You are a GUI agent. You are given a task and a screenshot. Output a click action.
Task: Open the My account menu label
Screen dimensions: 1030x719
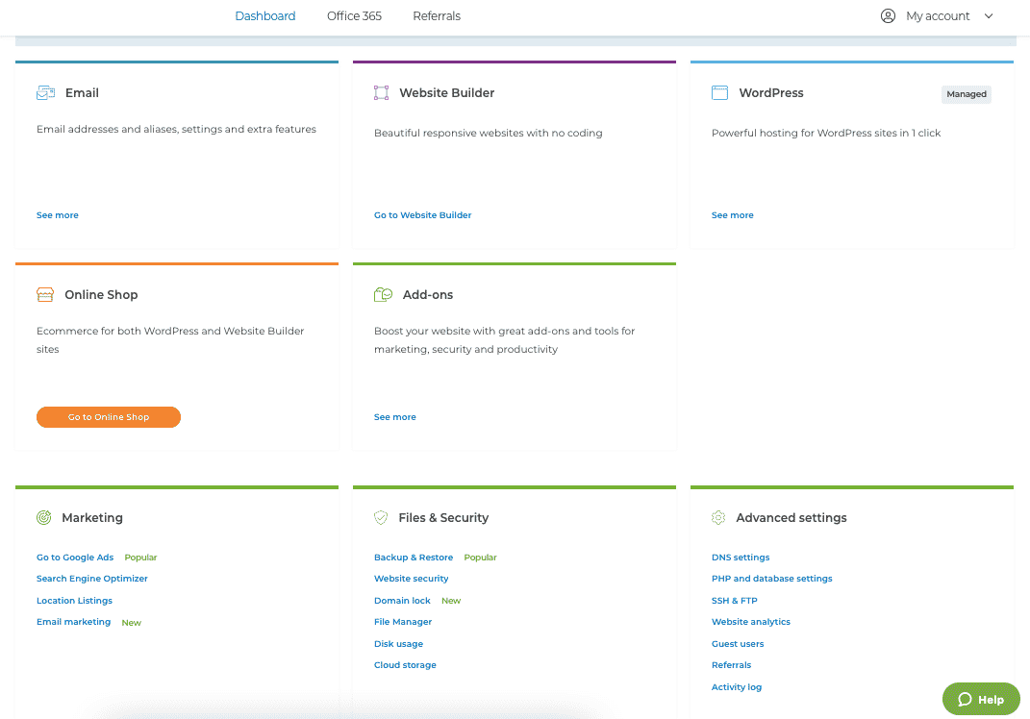coord(938,15)
